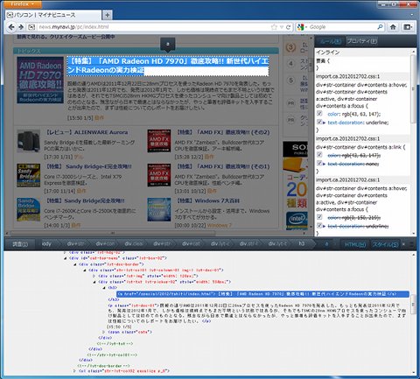Open the AMD FX 徹底攻略 (その1) link

(x=222, y=166)
